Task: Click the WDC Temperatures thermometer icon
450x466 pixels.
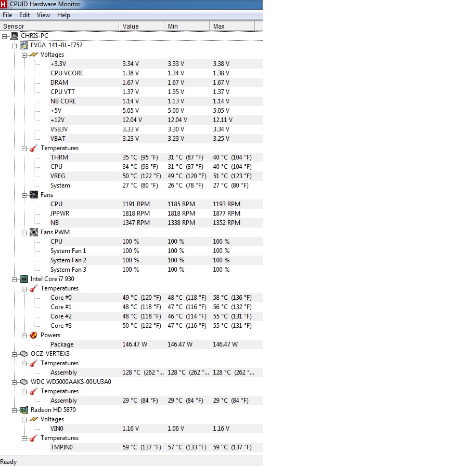Action: tap(34, 391)
